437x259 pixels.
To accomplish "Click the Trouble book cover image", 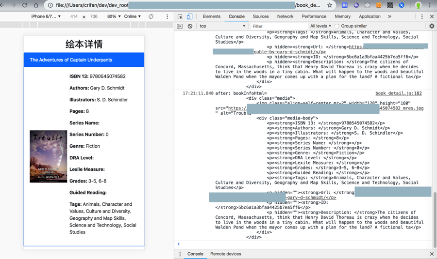I will tap(48, 156).
